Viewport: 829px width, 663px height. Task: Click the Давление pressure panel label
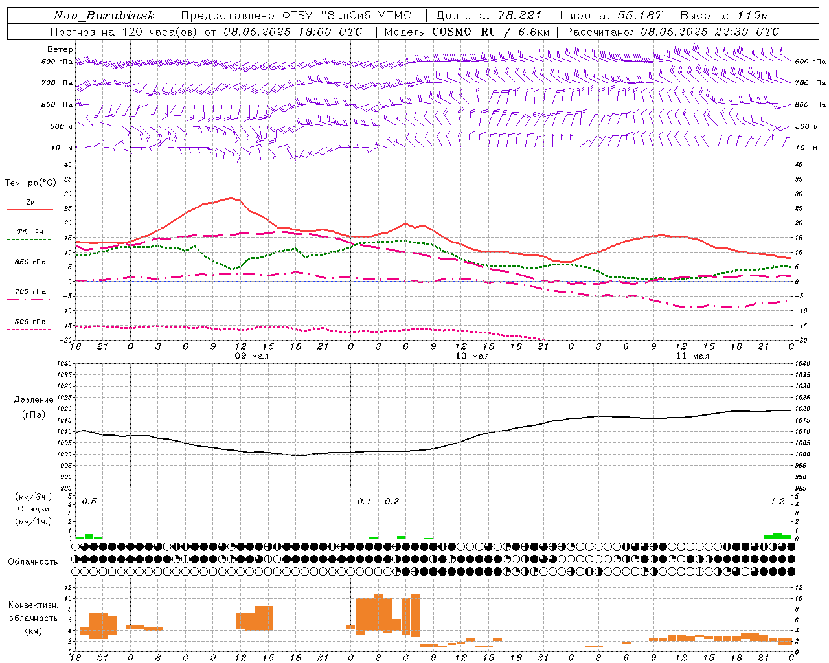[34, 400]
